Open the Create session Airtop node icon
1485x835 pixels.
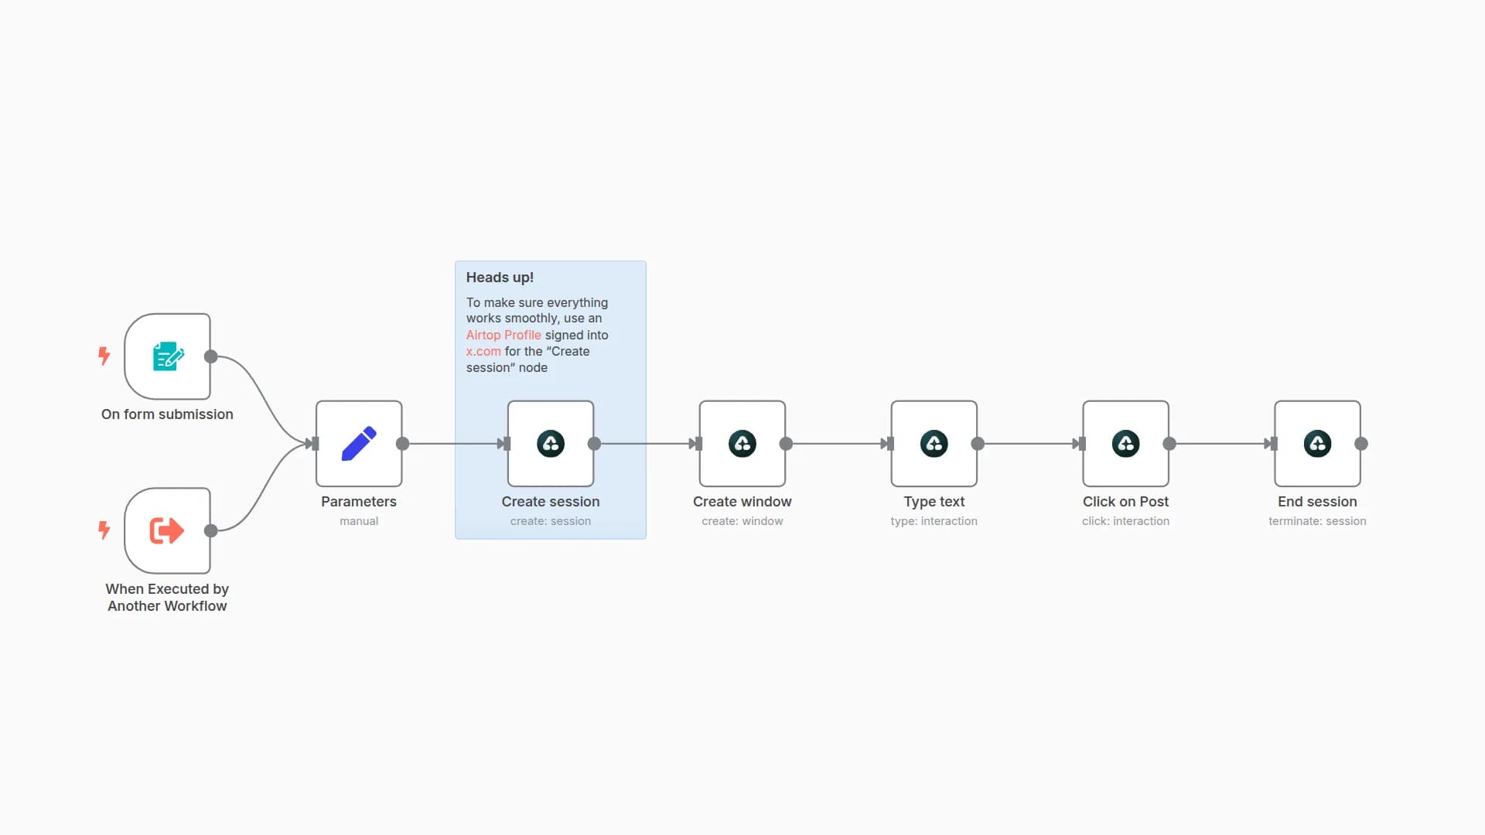coord(551,444)
